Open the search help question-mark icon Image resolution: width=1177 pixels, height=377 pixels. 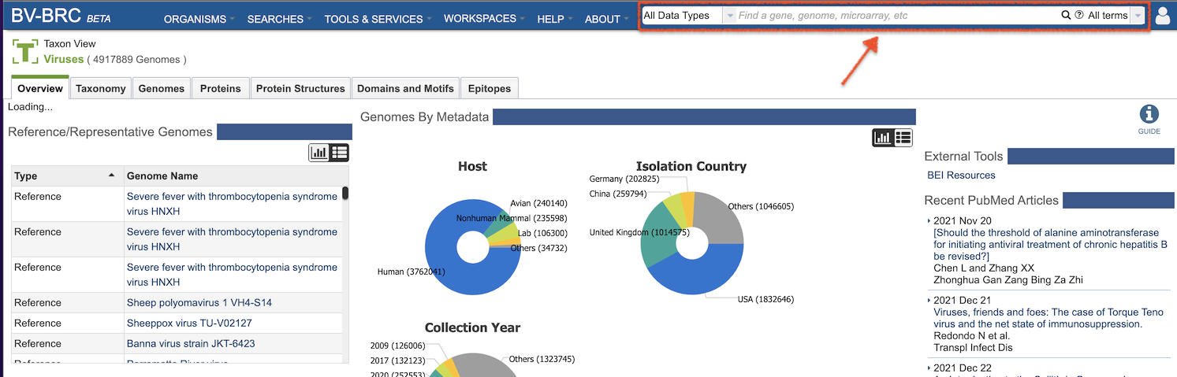[x=1078, y=16]
